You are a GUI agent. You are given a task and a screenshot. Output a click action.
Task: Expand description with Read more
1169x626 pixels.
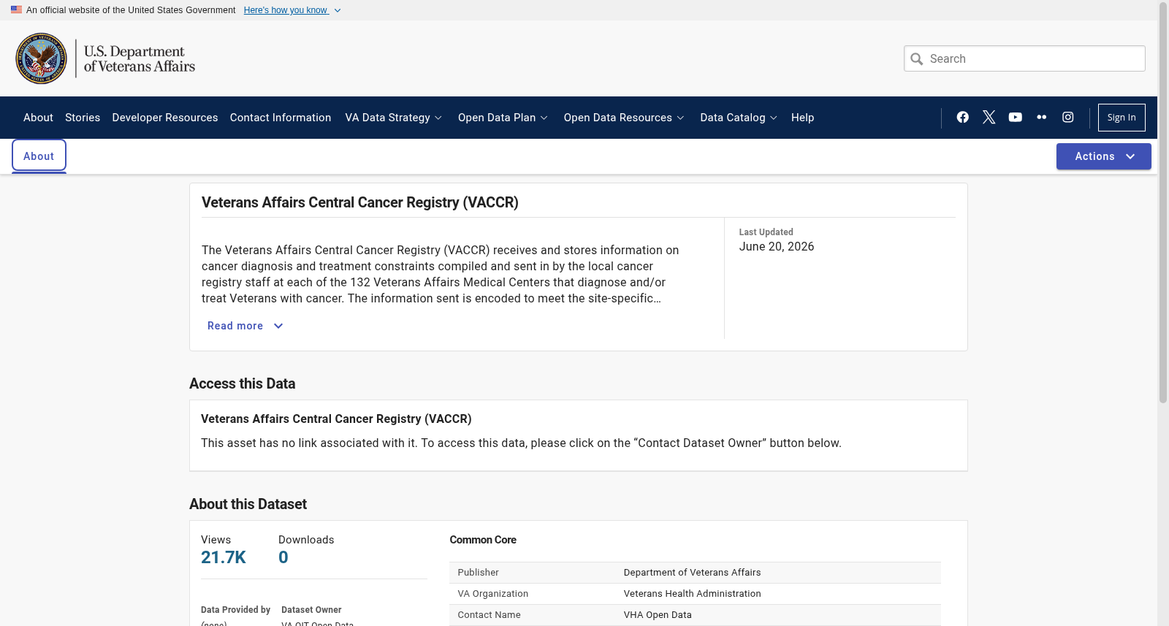pos(245,326)
